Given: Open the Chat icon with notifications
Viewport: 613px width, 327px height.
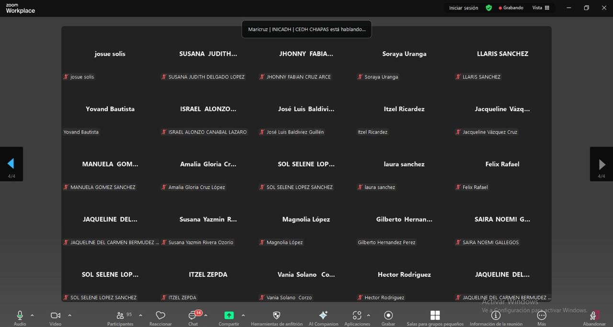Looking at the screenshot, I should (x=193, y=316).
